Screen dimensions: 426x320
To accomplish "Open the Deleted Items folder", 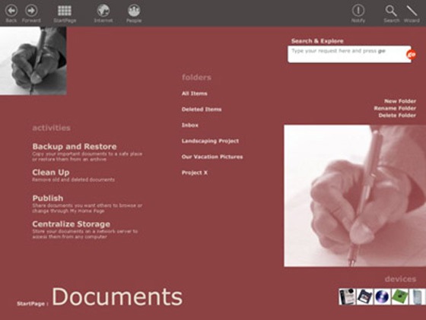I will tap(202, 109).
